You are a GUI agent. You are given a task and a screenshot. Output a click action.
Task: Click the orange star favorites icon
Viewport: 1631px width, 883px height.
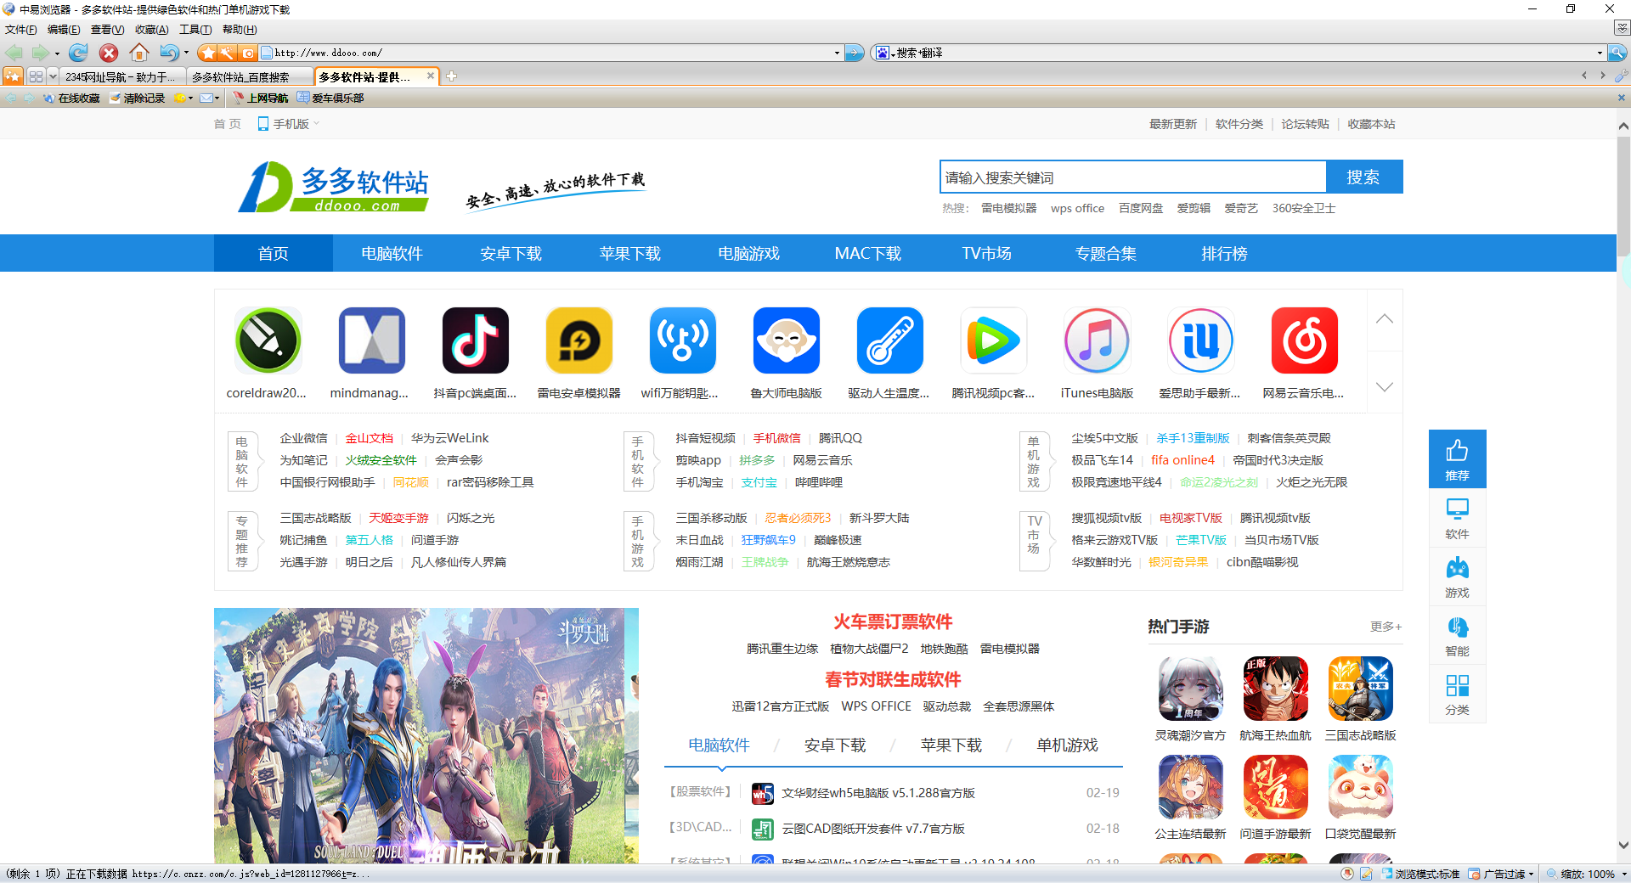pos(208,53)
